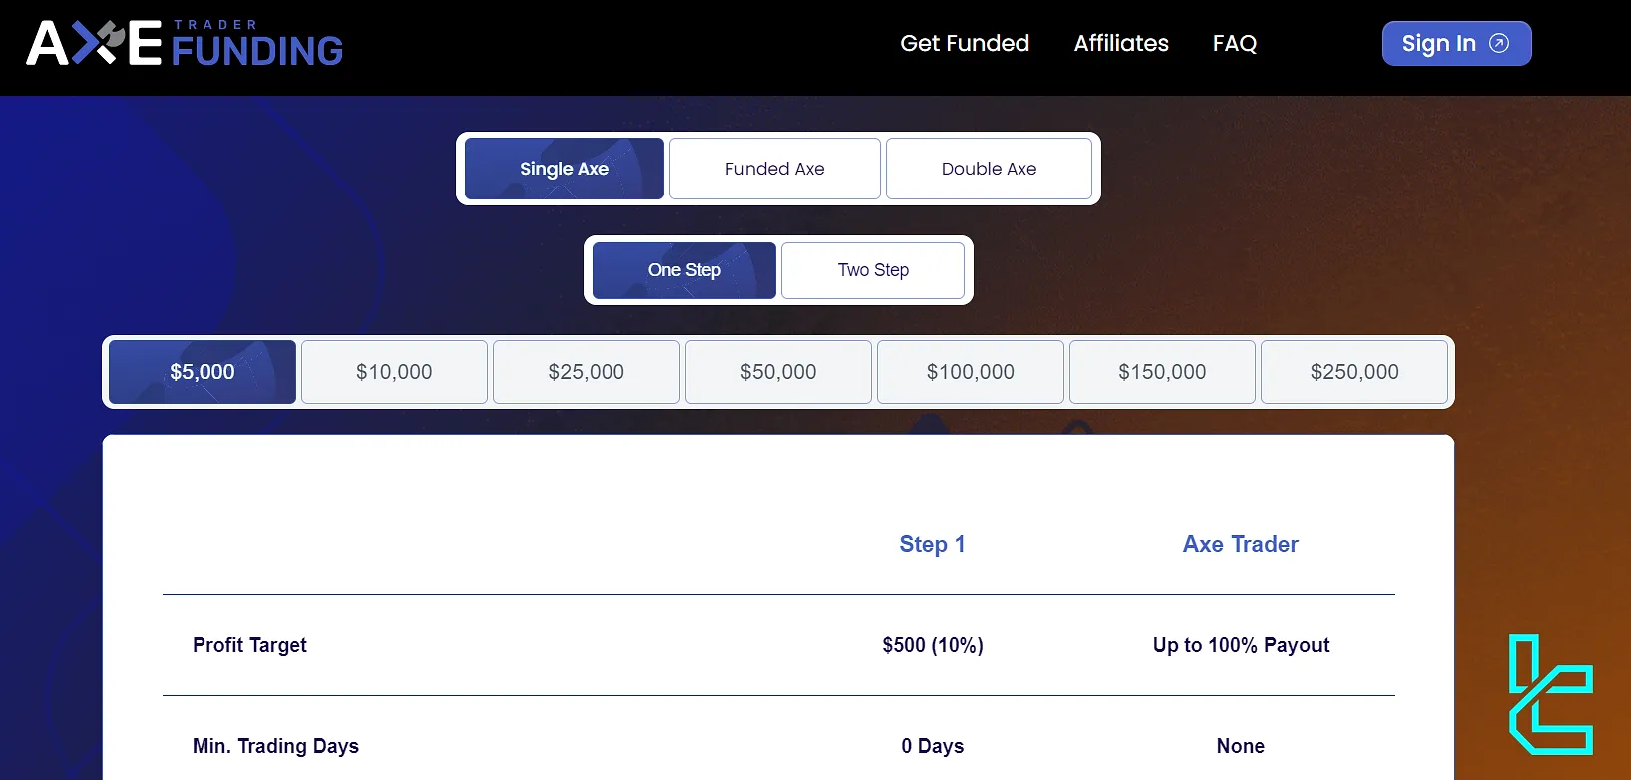1631x780 pixels.
Task: Click the Axe Trader column header
Action: point(1240,544)
